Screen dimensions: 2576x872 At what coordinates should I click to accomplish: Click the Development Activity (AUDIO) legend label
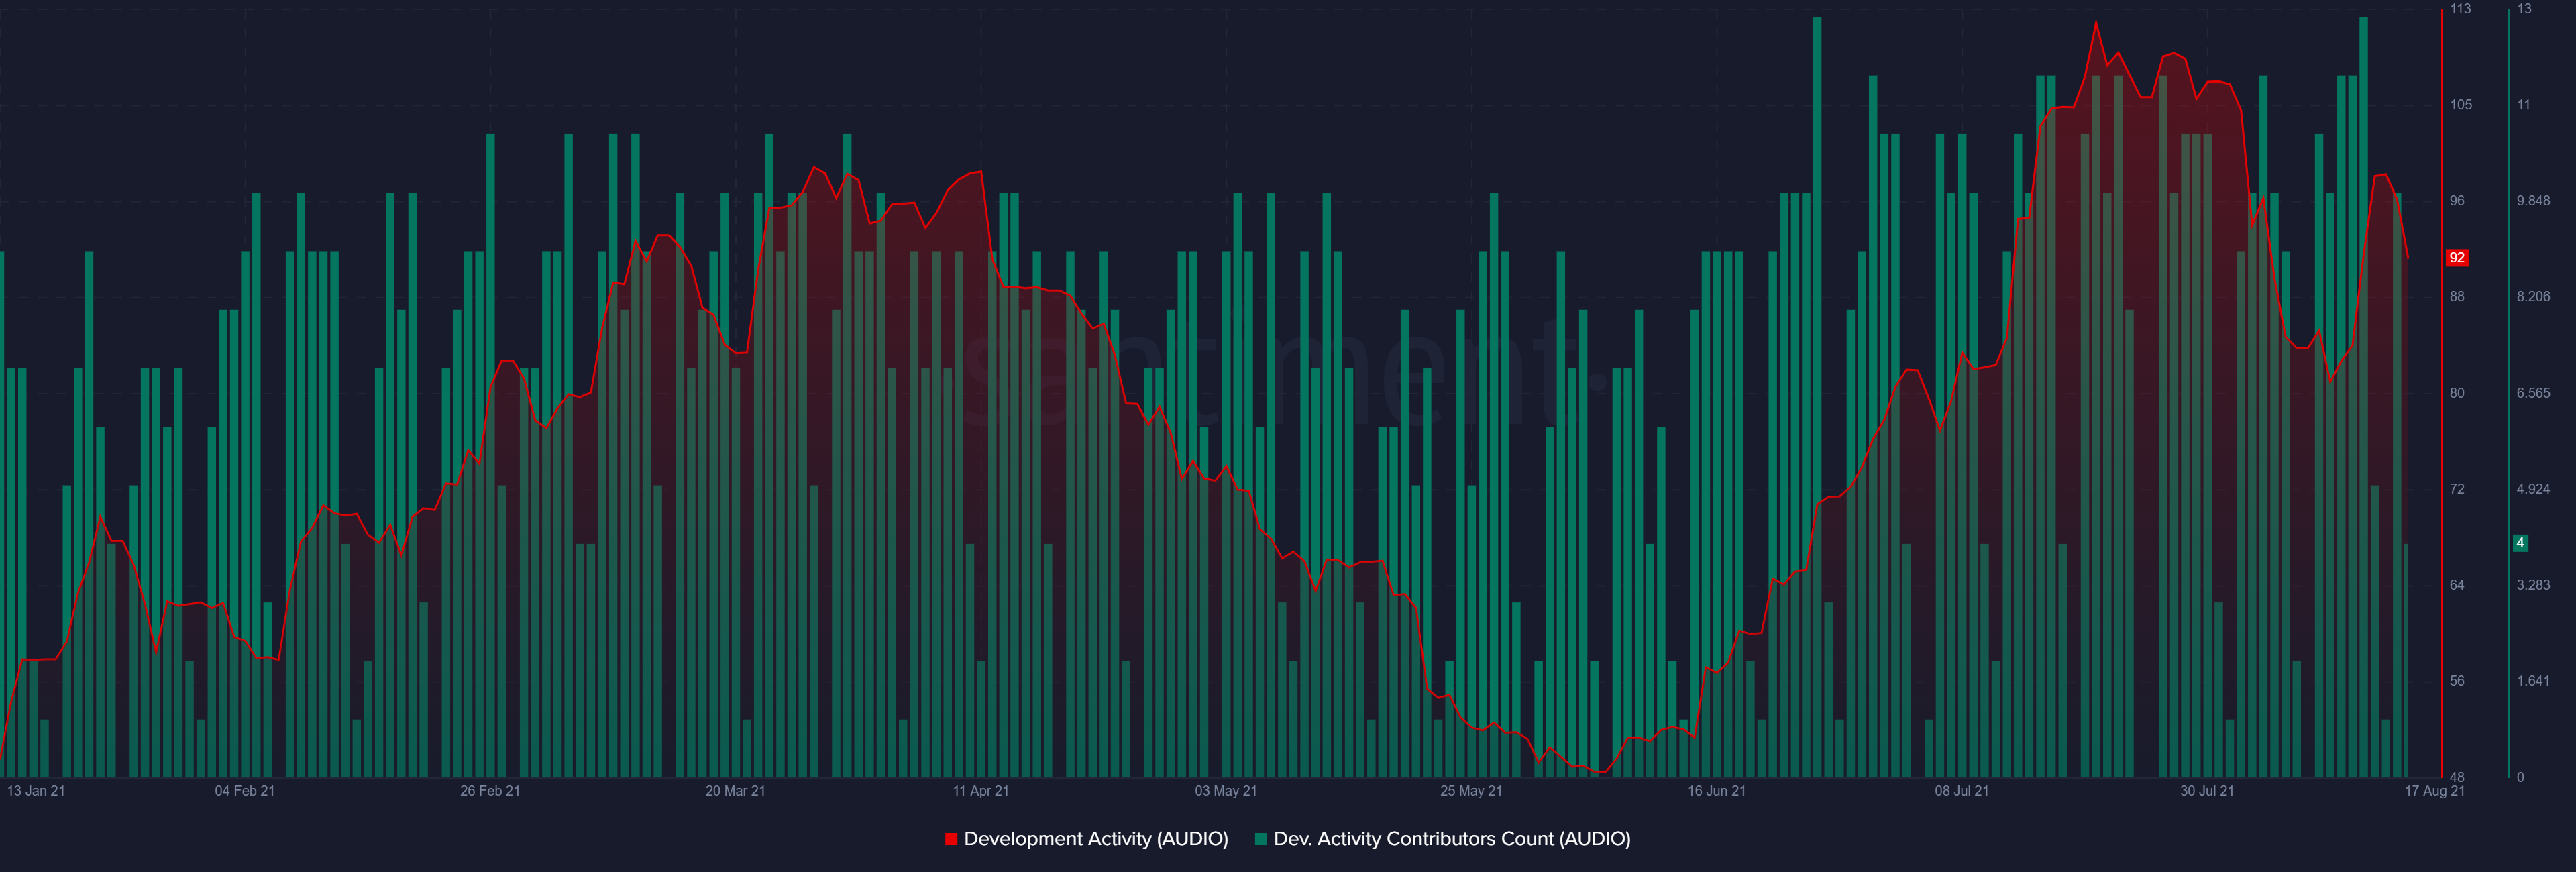click(1095, 839)
